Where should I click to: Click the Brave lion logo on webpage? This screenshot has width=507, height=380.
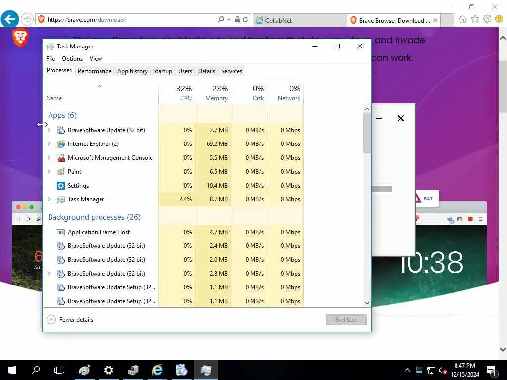tap(20, 38)
